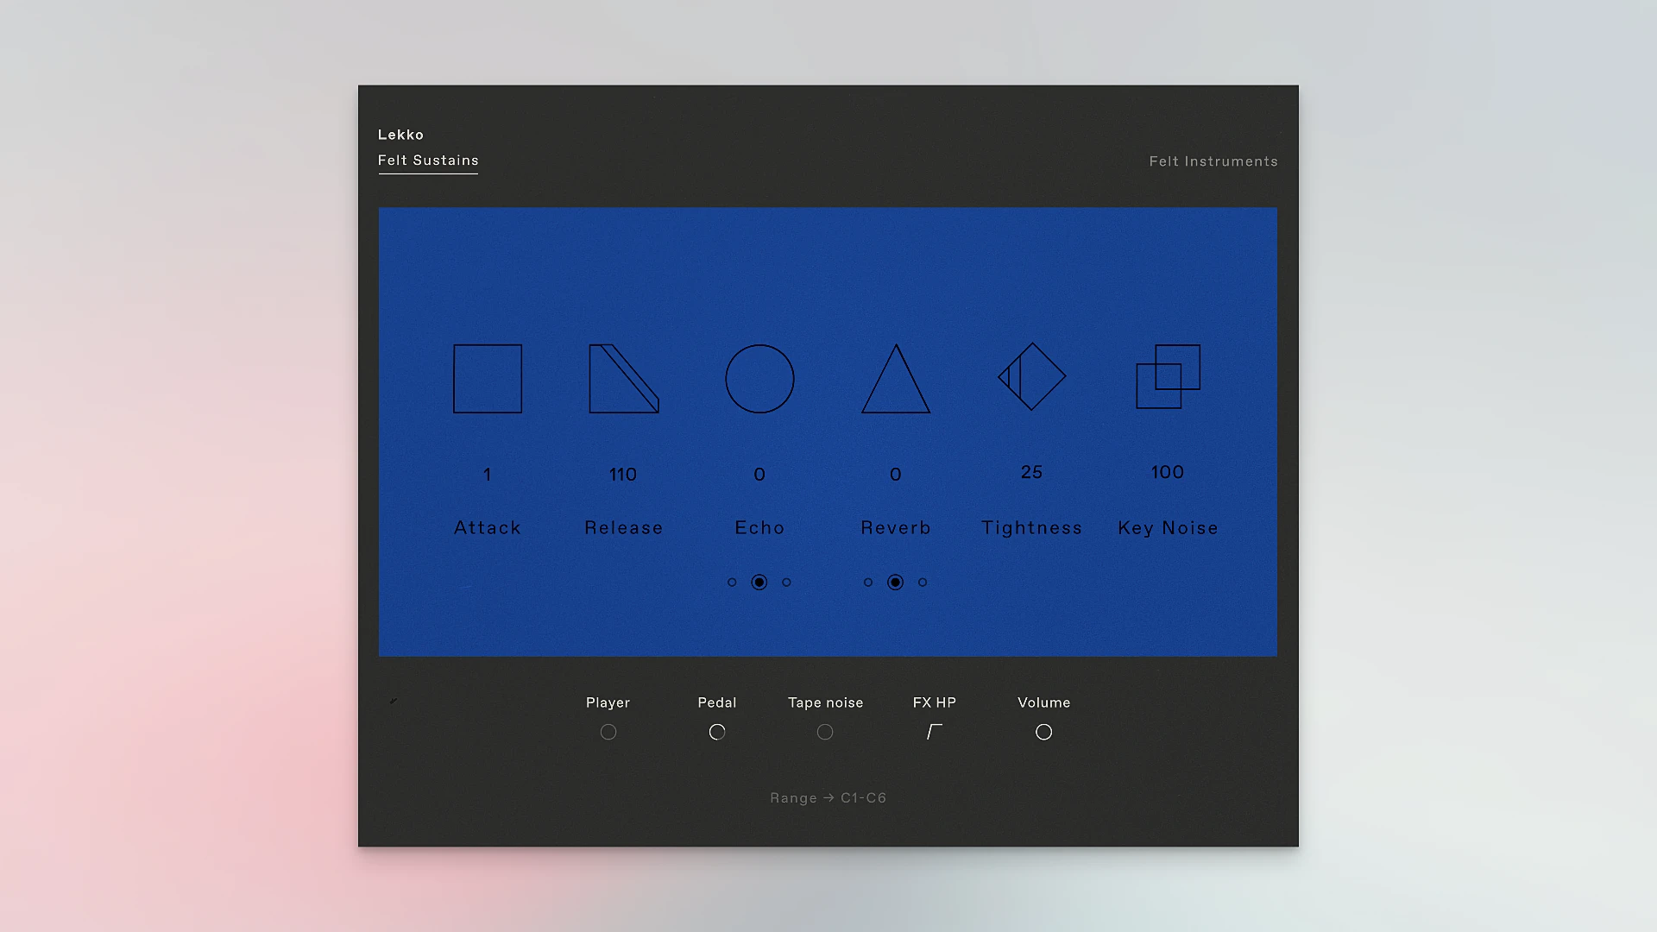Click the Key Noise overlapping squares icon
This screenshot has width=1657, height=932.
click(x=1168, y=377)
